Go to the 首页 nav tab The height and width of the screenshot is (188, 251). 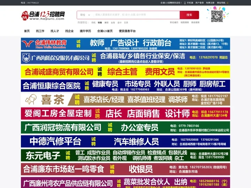point(27,31)
